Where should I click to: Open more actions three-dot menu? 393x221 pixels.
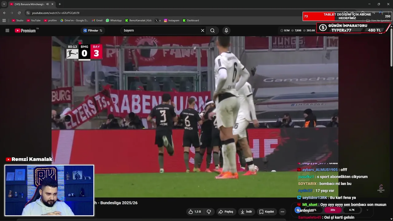point(282,212)
